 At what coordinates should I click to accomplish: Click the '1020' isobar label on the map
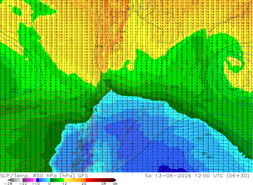83,107
